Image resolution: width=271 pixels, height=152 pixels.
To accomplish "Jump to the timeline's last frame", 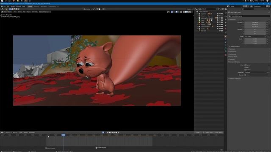I will [119, 133].
